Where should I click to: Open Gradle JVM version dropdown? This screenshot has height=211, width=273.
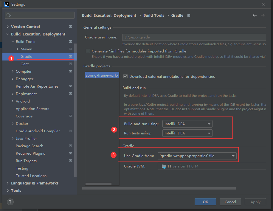212,166
